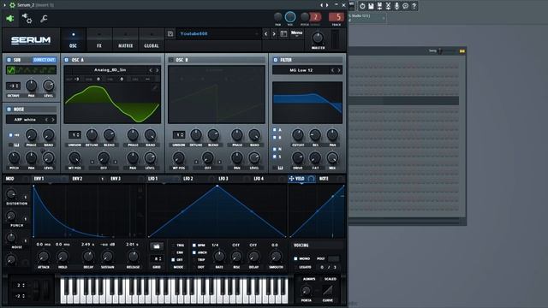The height and width of the screenshot is (308, 548).
Task: Select the next noise sample after ARP white
Action: click(53, 120)
